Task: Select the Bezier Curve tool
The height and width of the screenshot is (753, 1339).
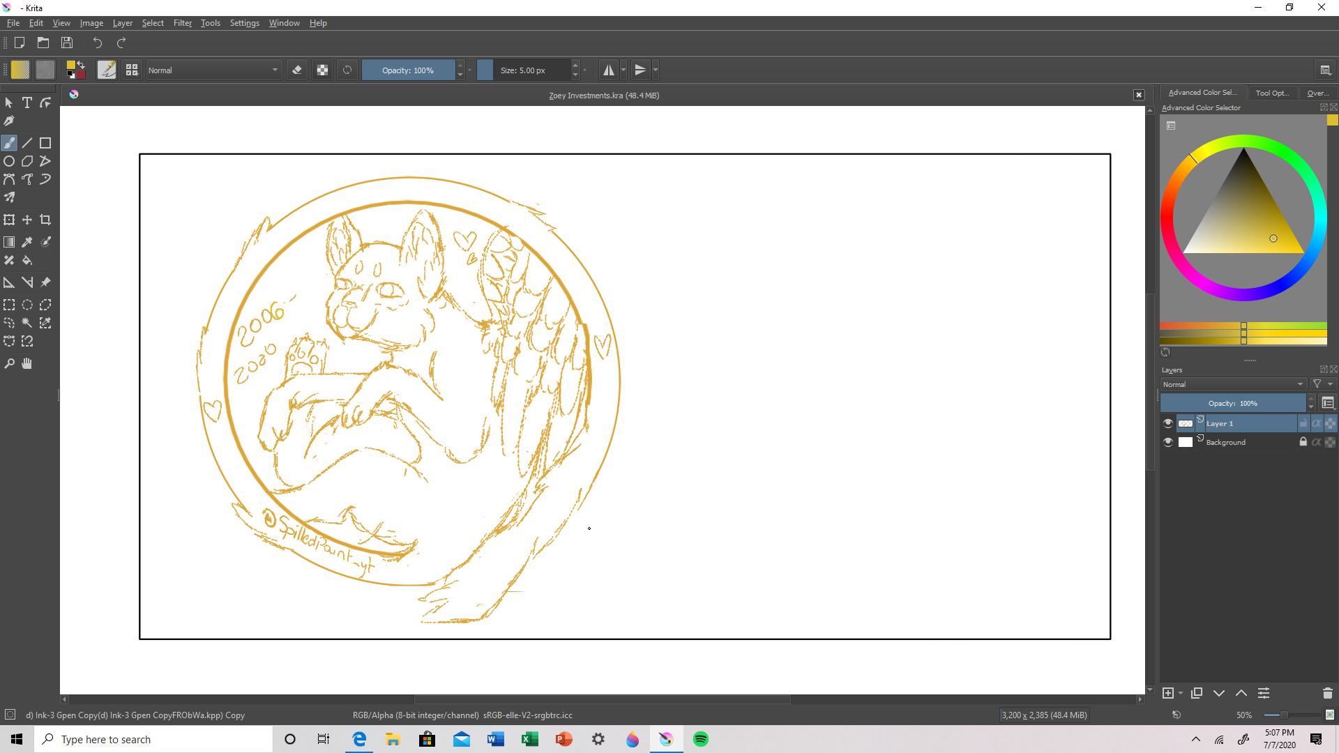Action: point(9,179)
